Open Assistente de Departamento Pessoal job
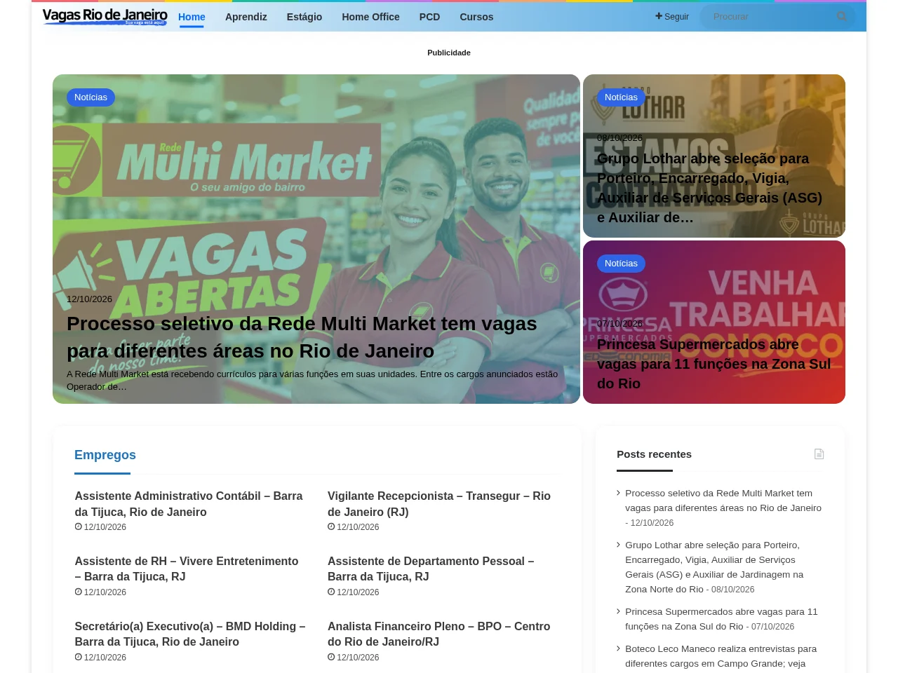This screenshot has height=673, width=898. click(431, 569)
